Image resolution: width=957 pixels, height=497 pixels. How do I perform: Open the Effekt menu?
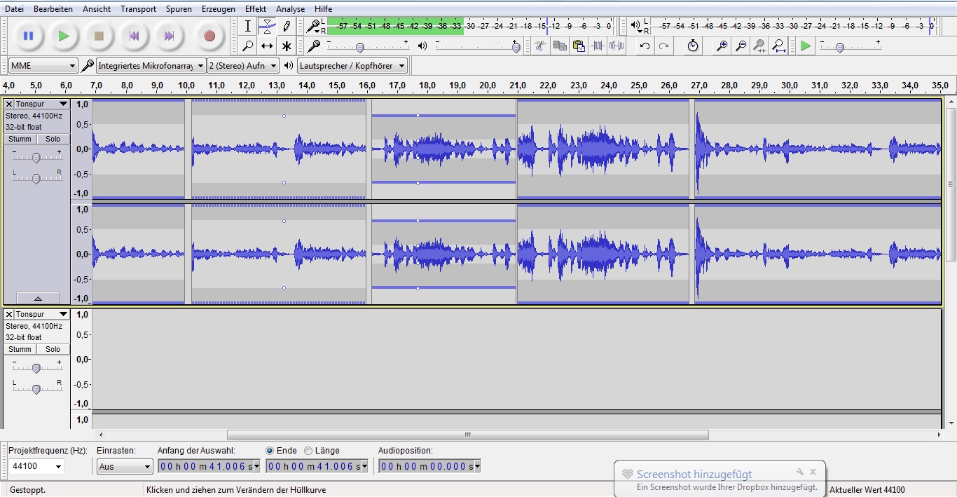pos(255,9)
